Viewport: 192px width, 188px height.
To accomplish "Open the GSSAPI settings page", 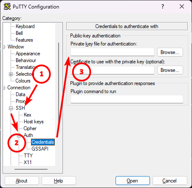I will tap(40, 149).
